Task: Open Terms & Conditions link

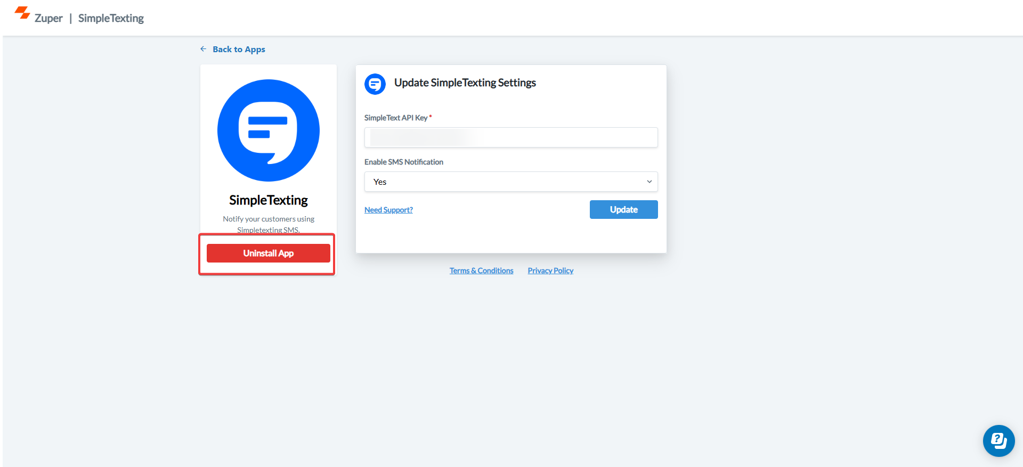Action: click(481, 271)
